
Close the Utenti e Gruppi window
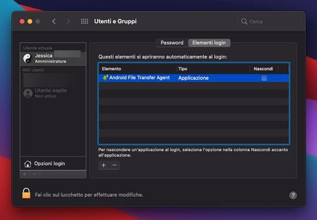click(22, 21)
